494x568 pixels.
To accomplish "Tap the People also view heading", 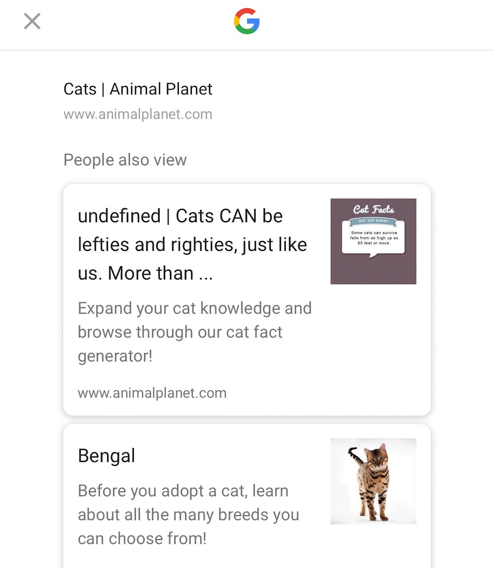I will [125, 160].
